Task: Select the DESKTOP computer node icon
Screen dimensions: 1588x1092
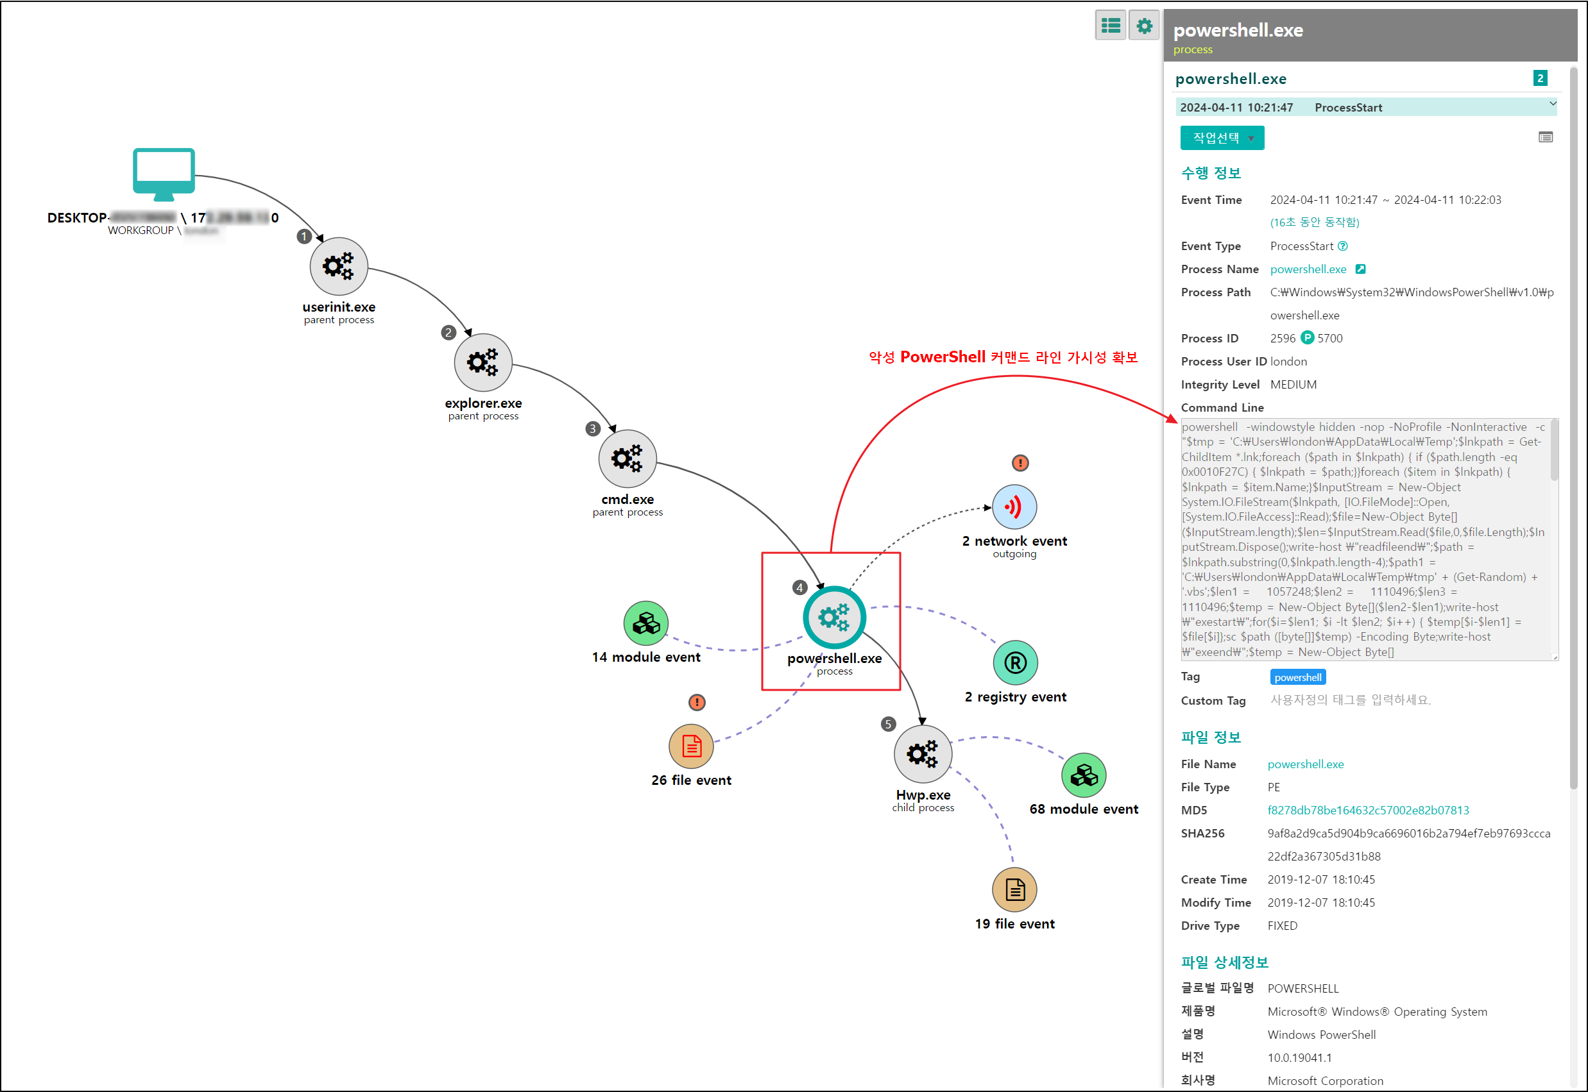Action: coord(164,174)
